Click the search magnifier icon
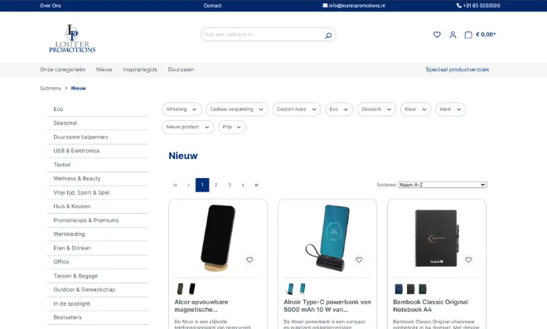Image resolution: width=547 pixels, height=329 pixels. [328, 35]
